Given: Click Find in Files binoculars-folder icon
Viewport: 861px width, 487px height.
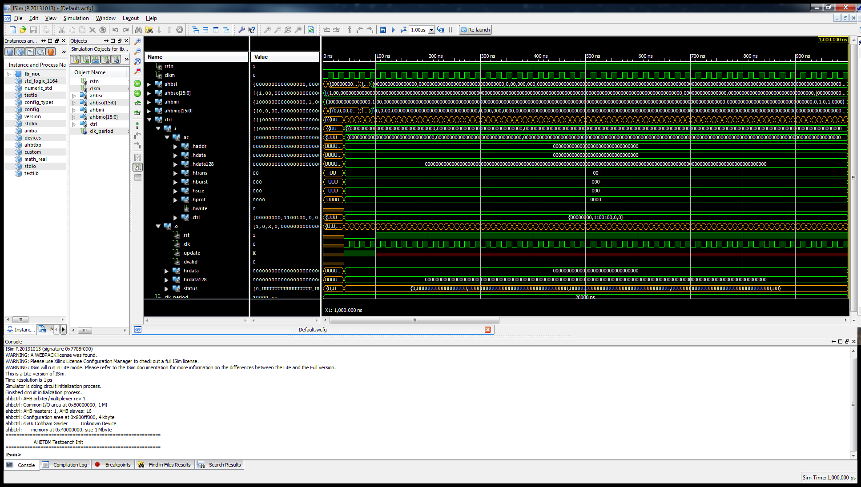Looking at the screenshot, I should 149,30.
